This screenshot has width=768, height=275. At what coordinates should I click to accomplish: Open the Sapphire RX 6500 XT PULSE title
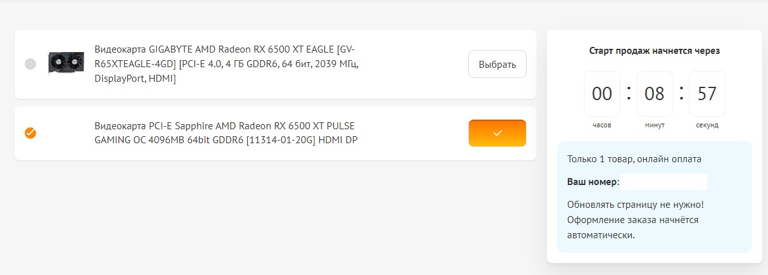click(226, 132)
